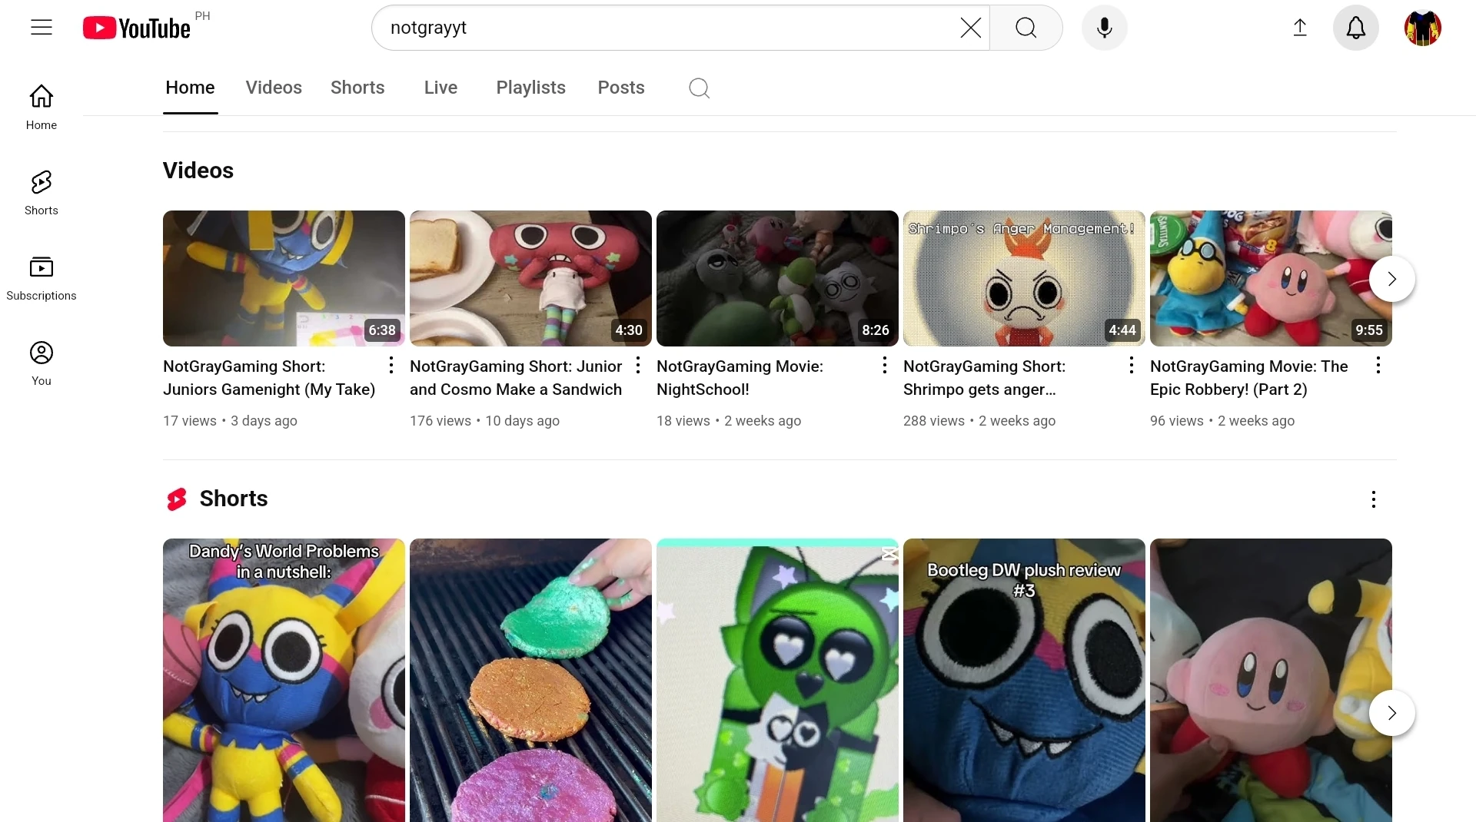
Task: Switch to the Videos tab
Action: point(274,88)
